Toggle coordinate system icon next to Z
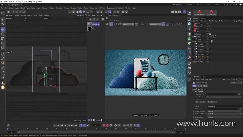Screen dimensions: 243x137 tap(24, 12)
